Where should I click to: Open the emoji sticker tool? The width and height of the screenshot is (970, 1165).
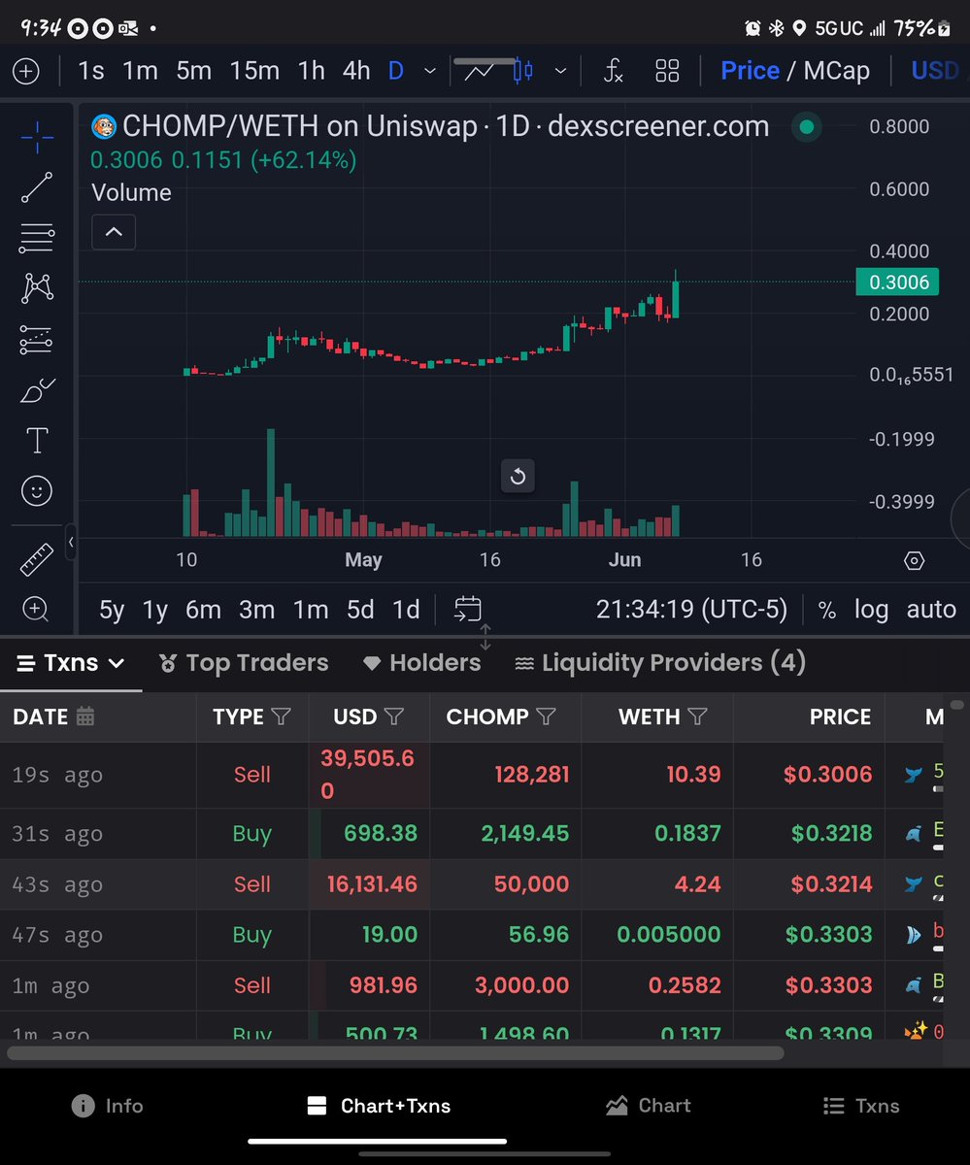coord(36,490)
